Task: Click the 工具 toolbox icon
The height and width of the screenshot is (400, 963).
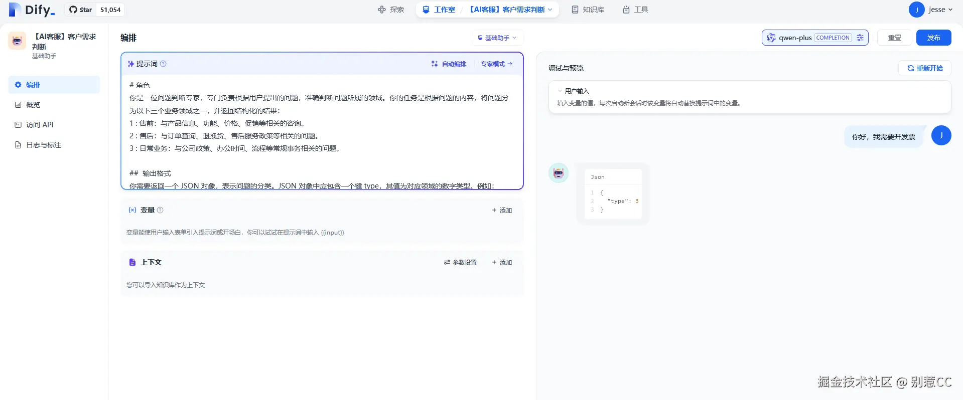Action: (x=626, y=10)
